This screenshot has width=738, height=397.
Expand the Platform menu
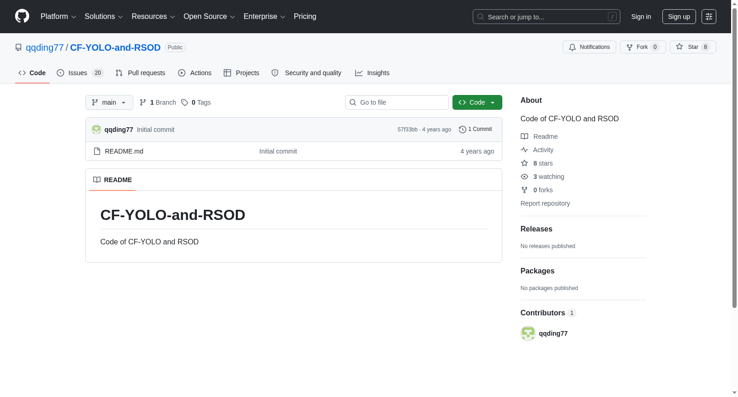tap(58, 17)
